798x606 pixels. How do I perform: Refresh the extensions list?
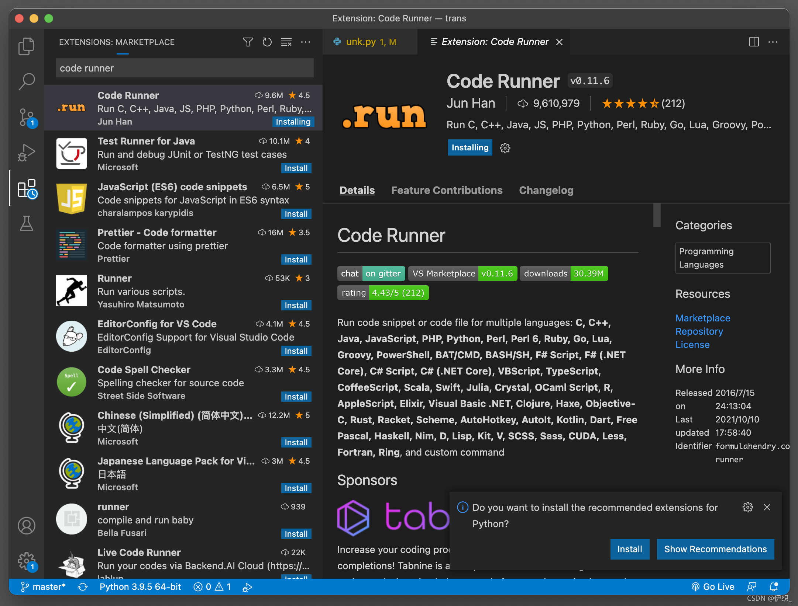(267, 42)
